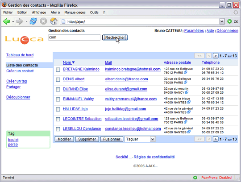The image size is (241, 182).
Task: Click the search field containing com
Action: [x=75, y=37]
